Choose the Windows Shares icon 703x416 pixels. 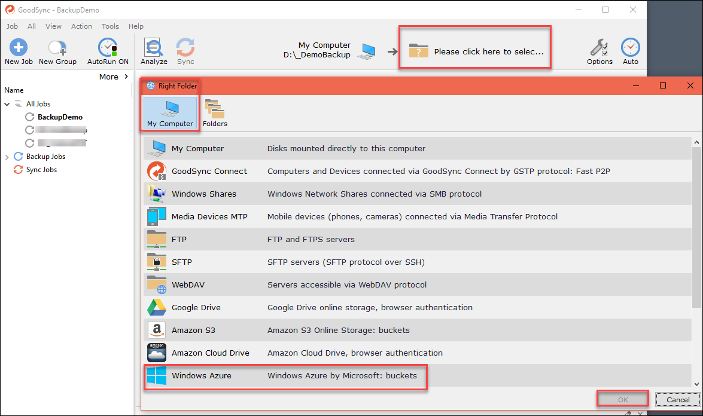(157, 194)
